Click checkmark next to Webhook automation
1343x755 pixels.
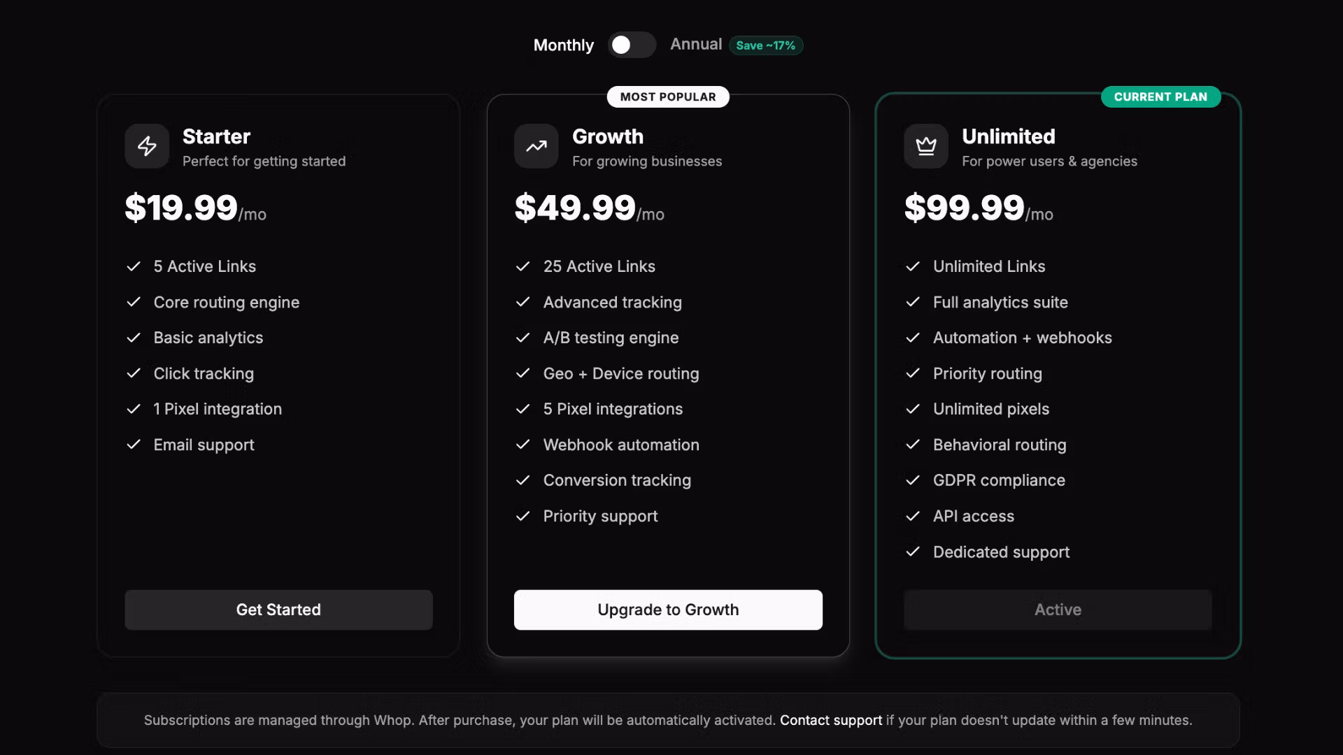coord(523,445)
